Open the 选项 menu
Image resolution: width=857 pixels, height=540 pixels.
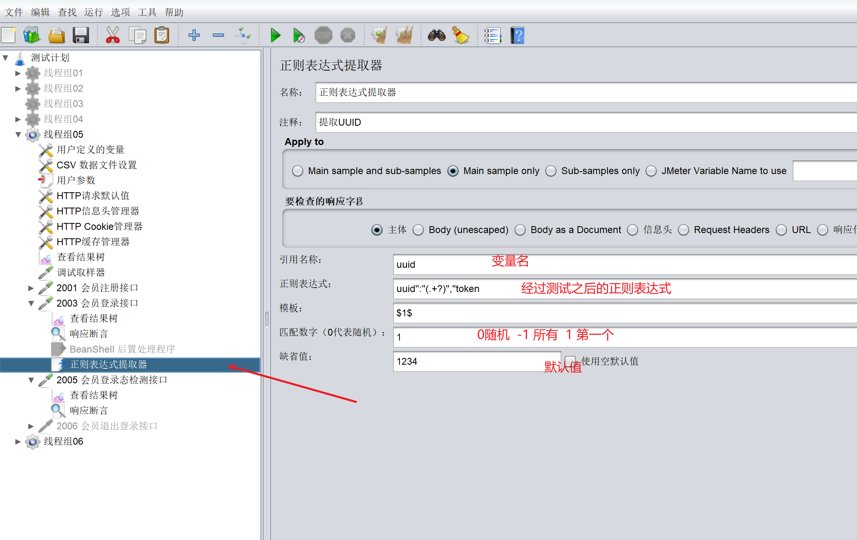click(121, 12)
